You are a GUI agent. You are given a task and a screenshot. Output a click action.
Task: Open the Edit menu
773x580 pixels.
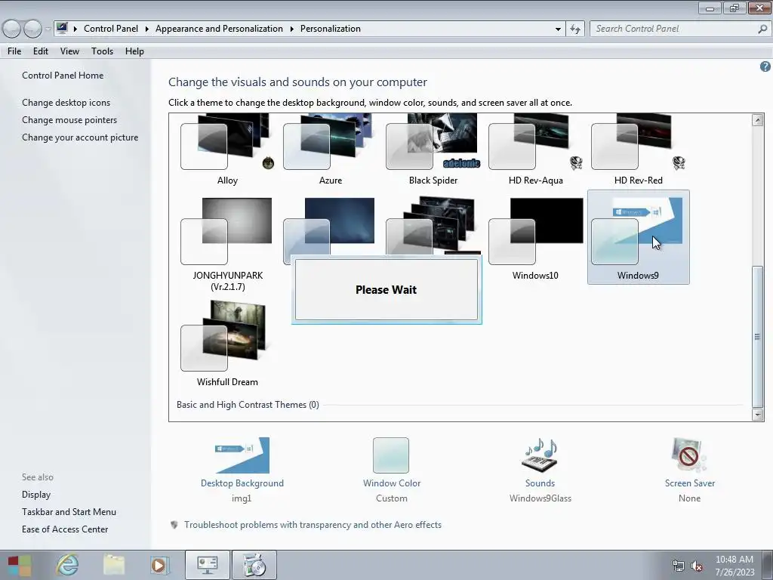point(41,51)
